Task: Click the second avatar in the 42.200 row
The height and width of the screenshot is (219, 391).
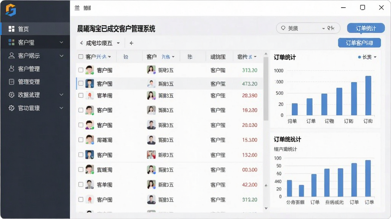Action: [151, 184]
